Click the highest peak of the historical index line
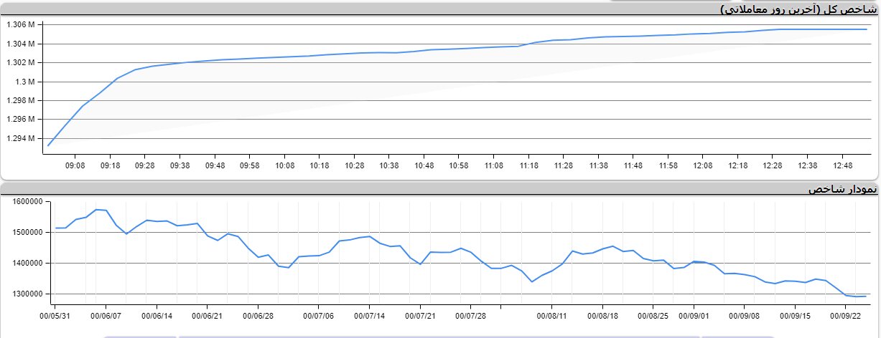This screenshot has height=338, width=881. point(96,209)
